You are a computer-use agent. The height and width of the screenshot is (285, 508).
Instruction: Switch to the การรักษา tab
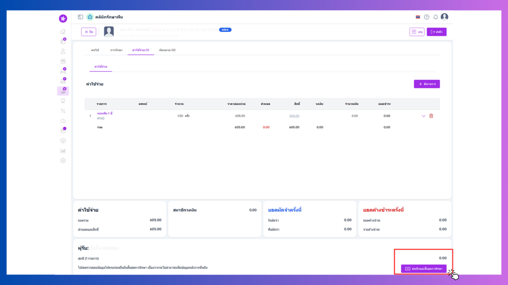(117, 50)
